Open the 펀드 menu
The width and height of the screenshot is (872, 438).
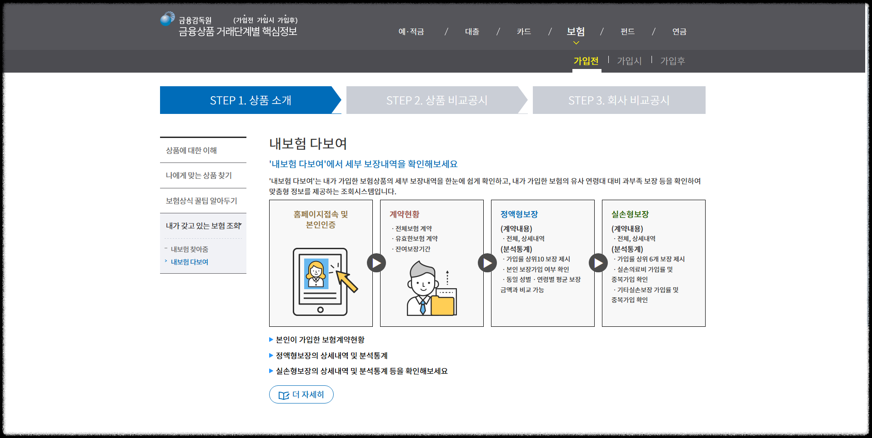[x=627, y=32]
